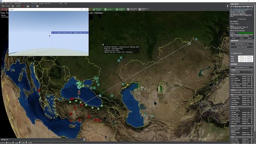This screenshot has width=256, height=144.
Task: Click the red attack options button
Action: [x=4, y=10]
